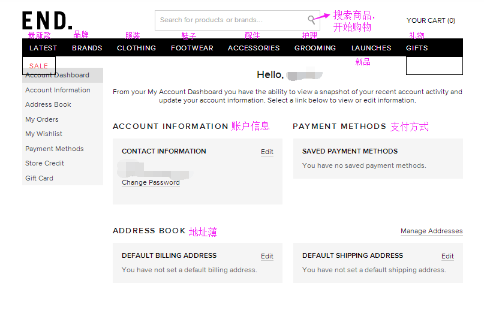
Task: Click 'You have no saved payment methods.' text
Action: point(364,165)
